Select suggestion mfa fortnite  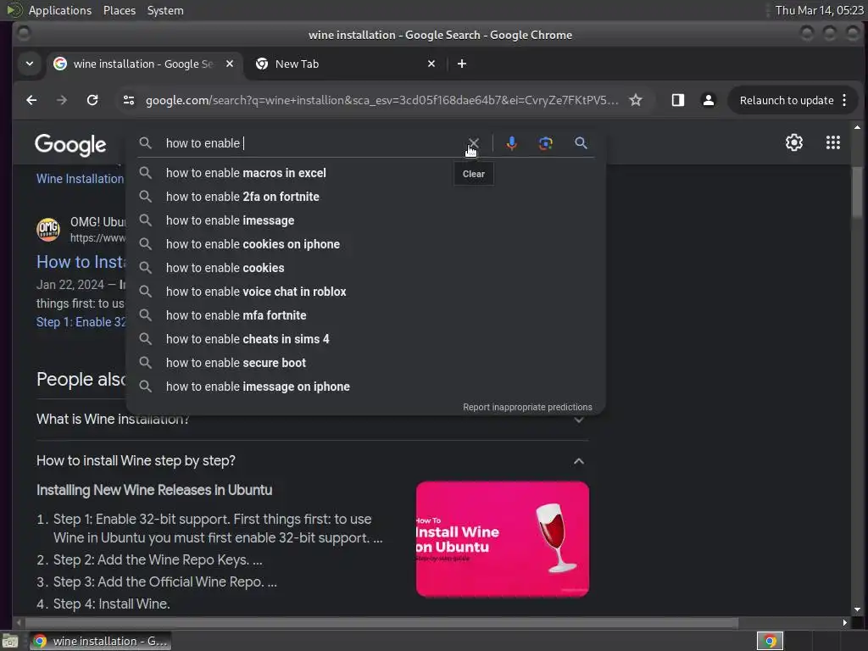tap(365, 315)
